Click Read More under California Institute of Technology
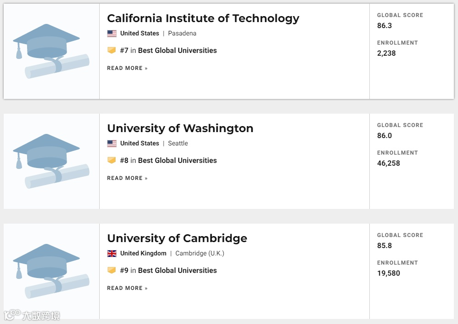Viewport: 458px width, 324px height. click(127, 68)
